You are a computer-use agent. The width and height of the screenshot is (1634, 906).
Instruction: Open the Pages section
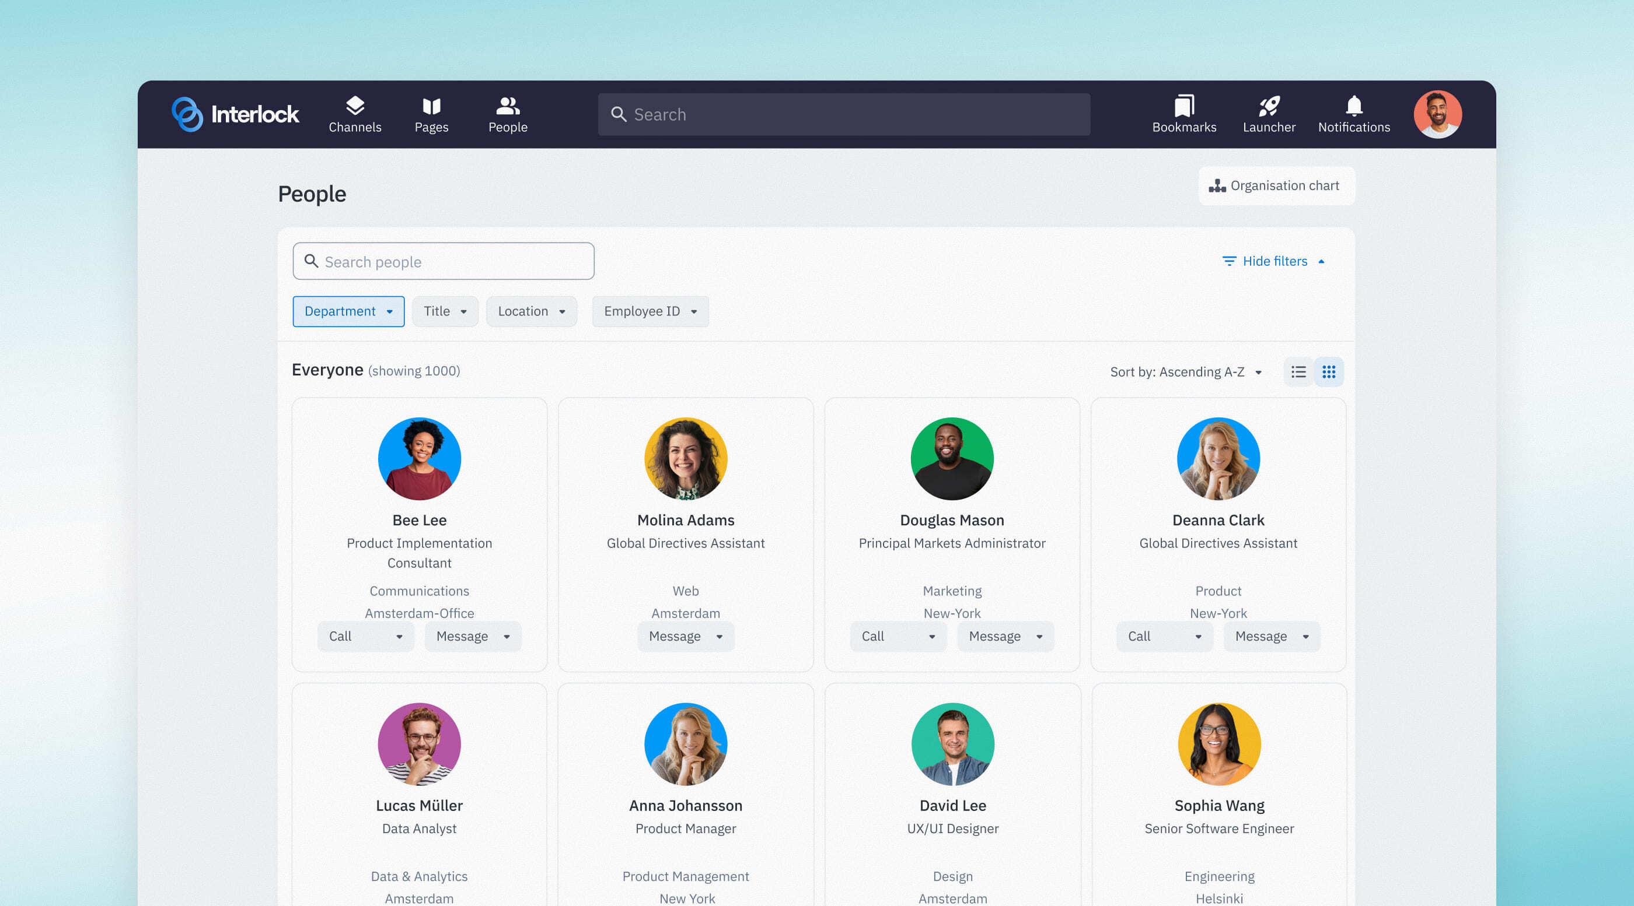coord(431,114)
